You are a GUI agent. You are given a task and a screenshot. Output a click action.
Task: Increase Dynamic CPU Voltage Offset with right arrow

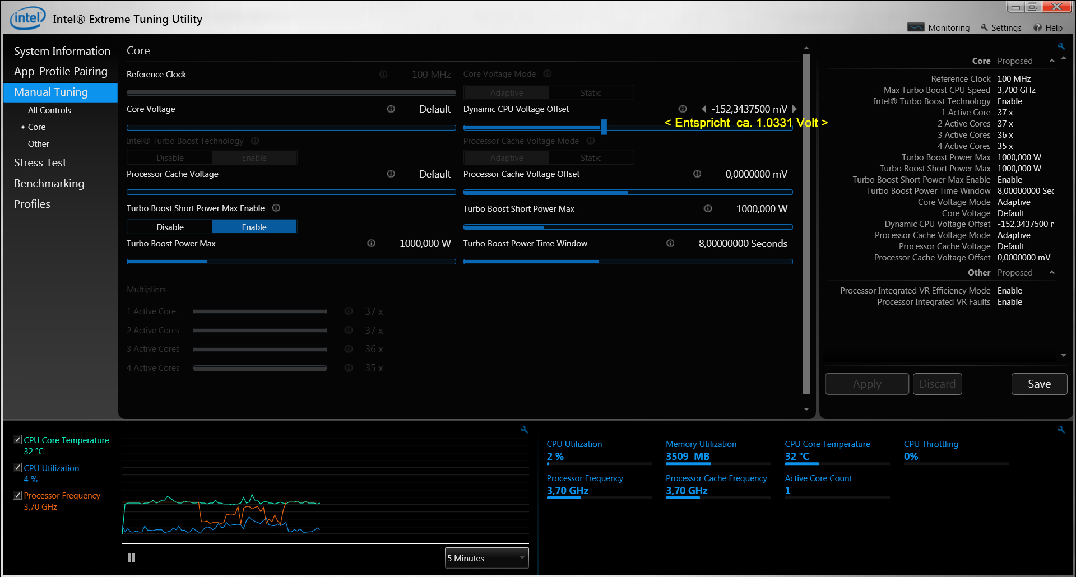pyautogui.click(x=794, y=109)
